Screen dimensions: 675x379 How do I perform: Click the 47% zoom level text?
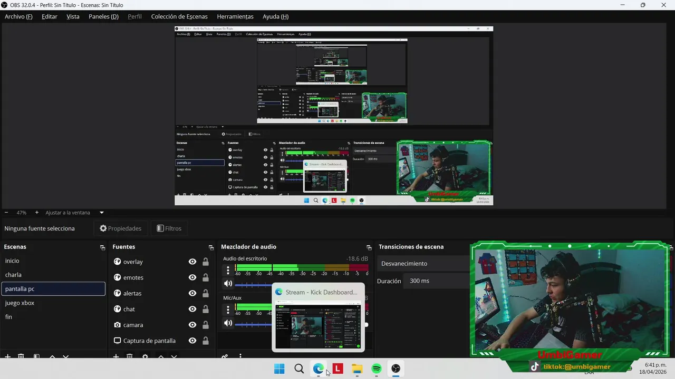(x=21, y=213)
